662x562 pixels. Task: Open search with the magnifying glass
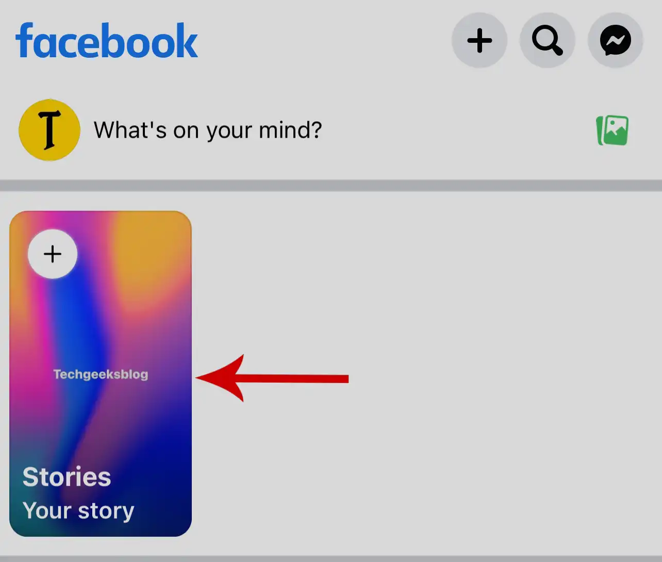(x=547, y=40)
